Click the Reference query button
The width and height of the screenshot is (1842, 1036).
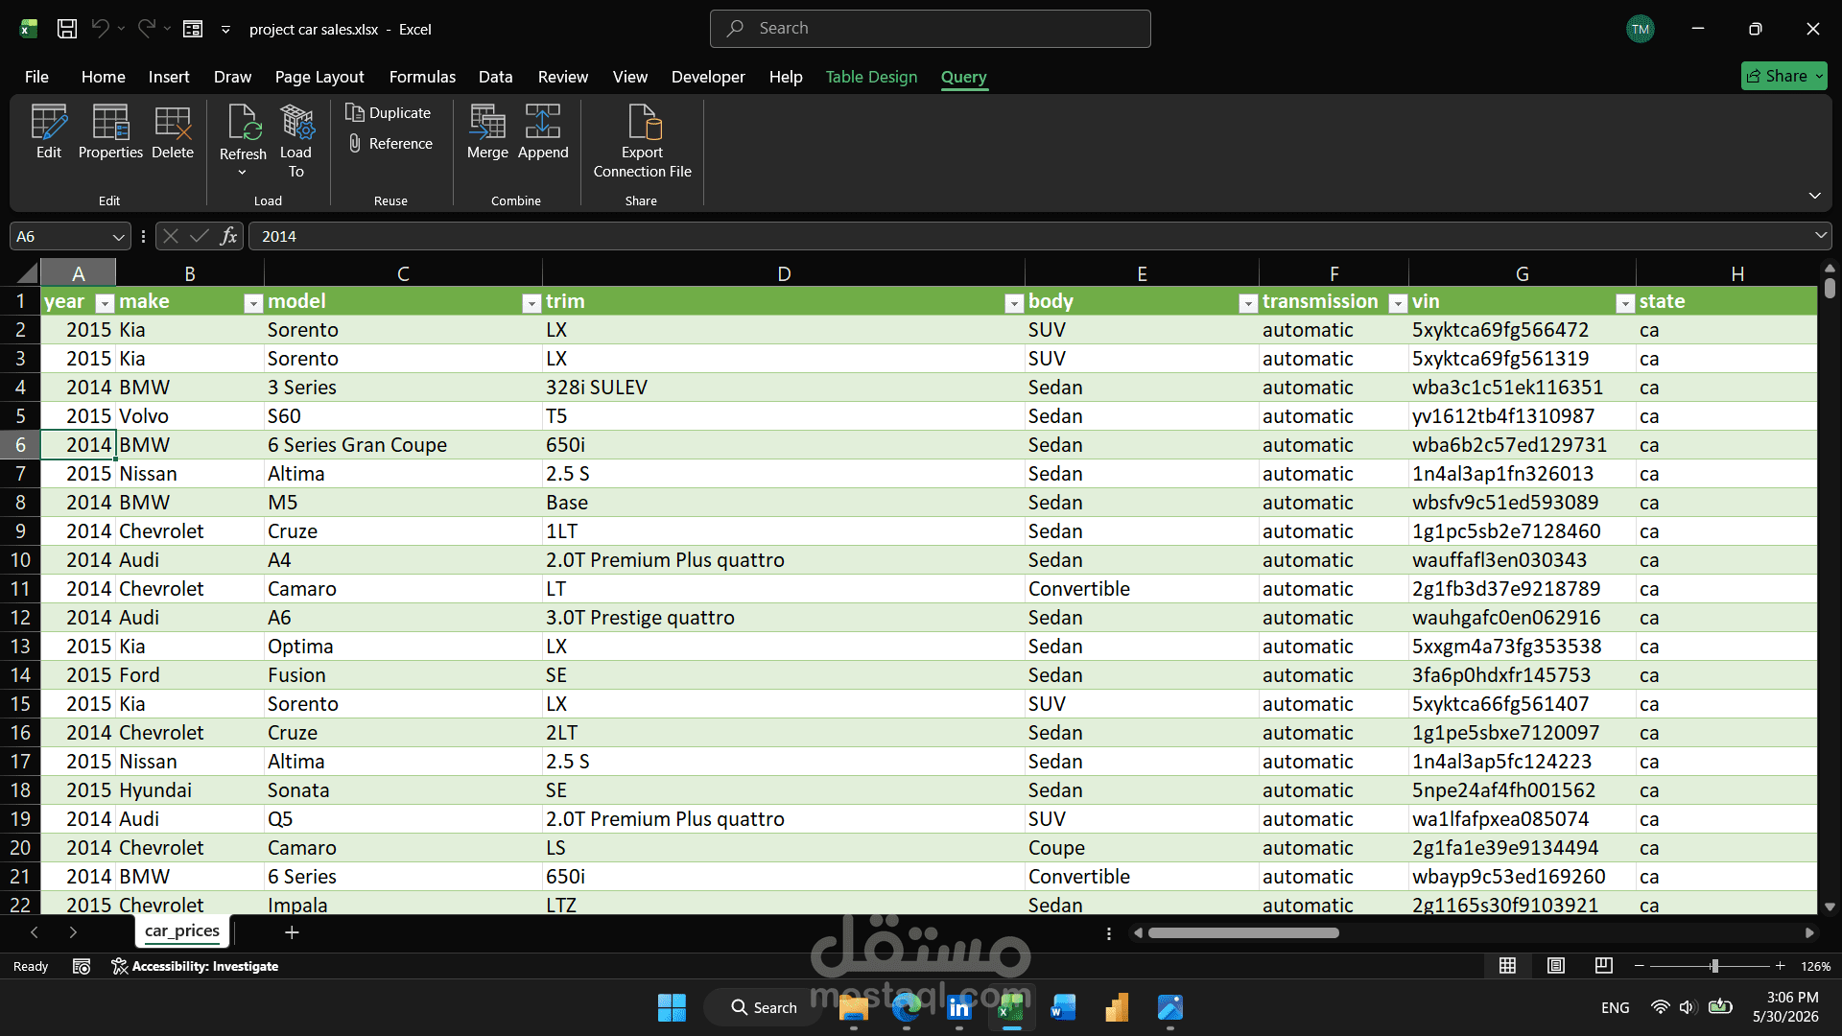pos(390,144)
